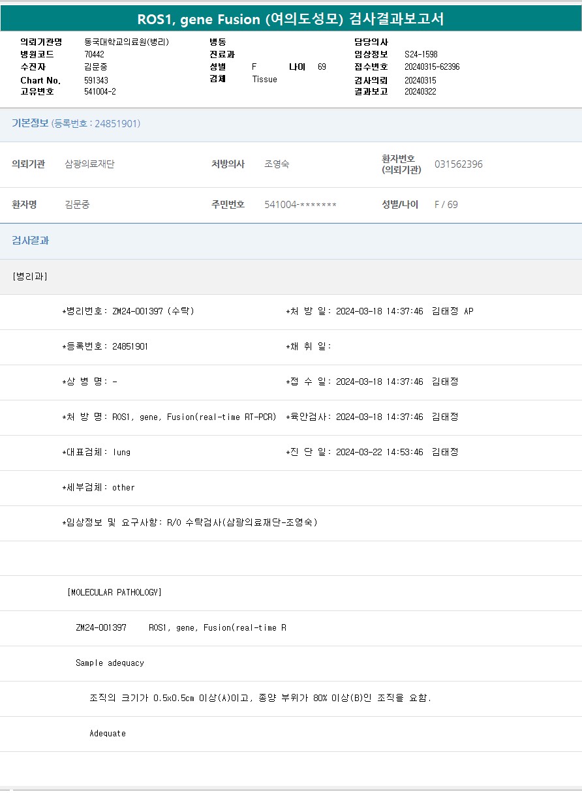
Task: Select the 검사결과 section header
Action: 30,241
